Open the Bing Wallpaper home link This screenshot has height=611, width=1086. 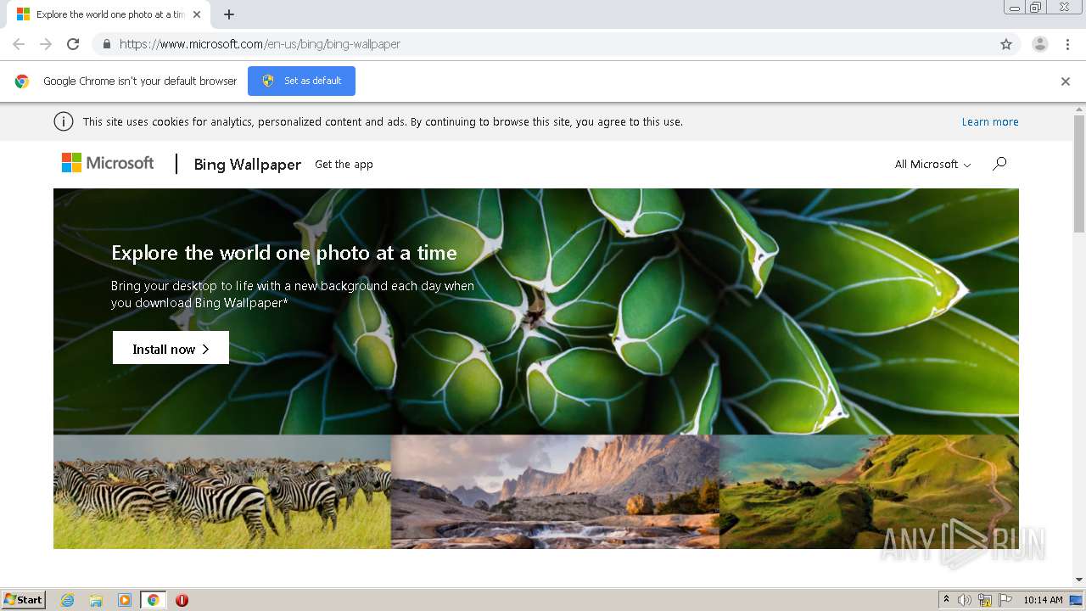[247, 164]
